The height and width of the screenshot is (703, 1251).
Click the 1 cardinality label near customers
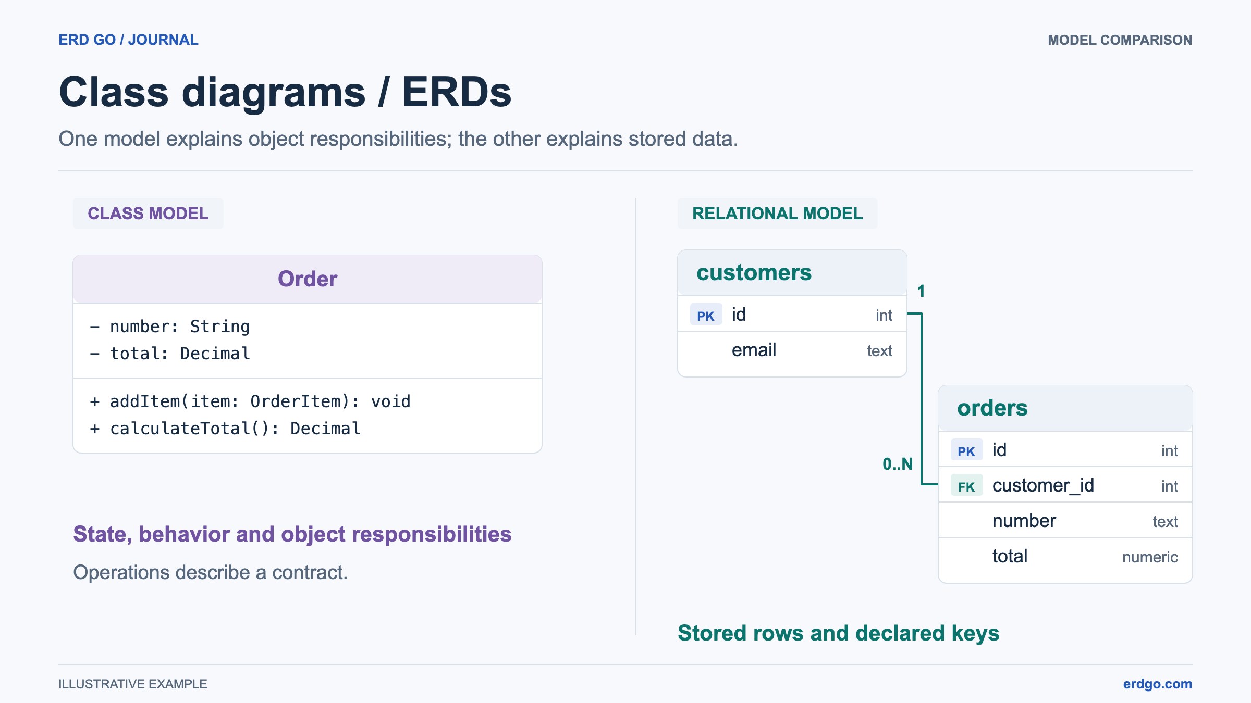point(921,291)
